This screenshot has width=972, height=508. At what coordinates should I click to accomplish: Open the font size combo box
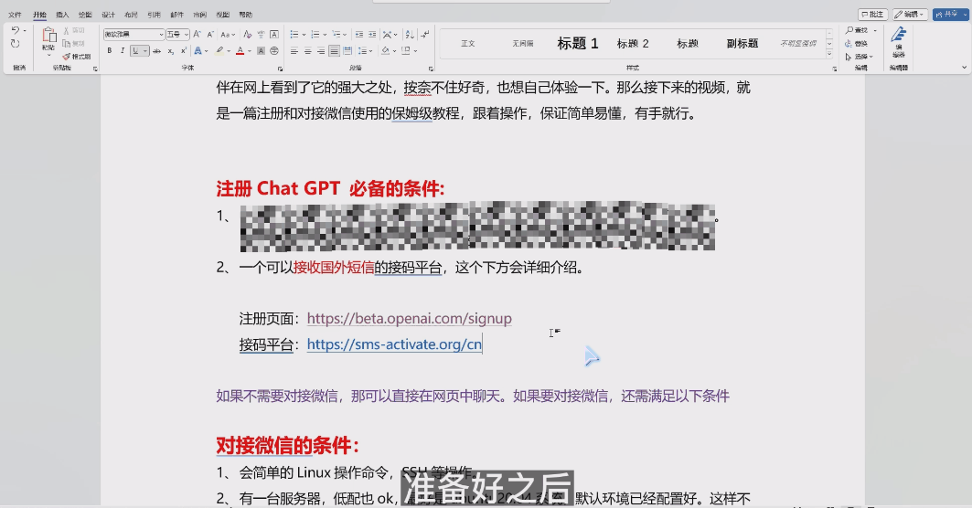[x=177, y=34]
